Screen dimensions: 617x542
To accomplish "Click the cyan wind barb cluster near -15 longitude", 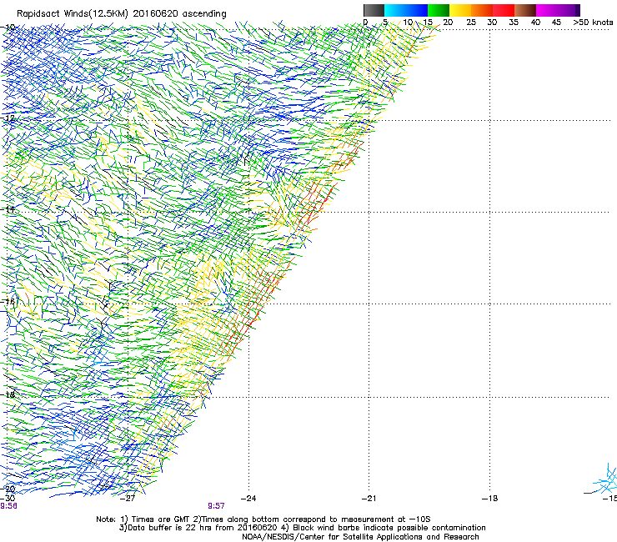I will tap(605, 480).
